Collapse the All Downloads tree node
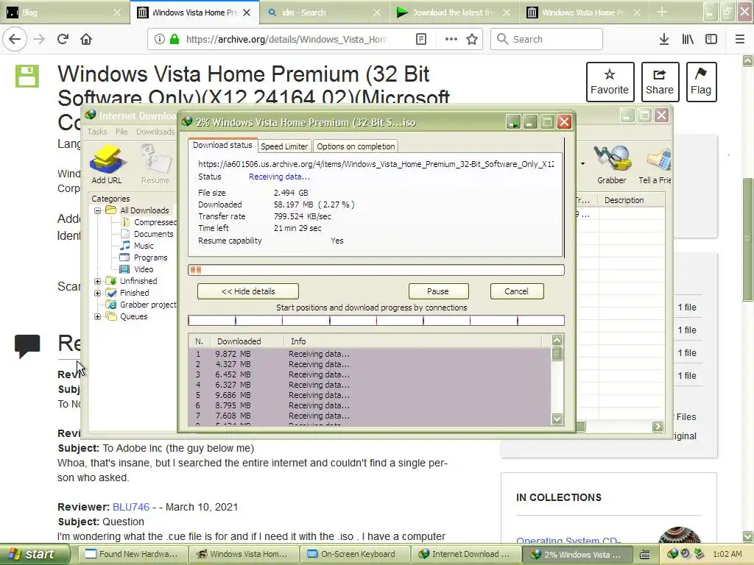The image size is (754, 565). (98, 210)
